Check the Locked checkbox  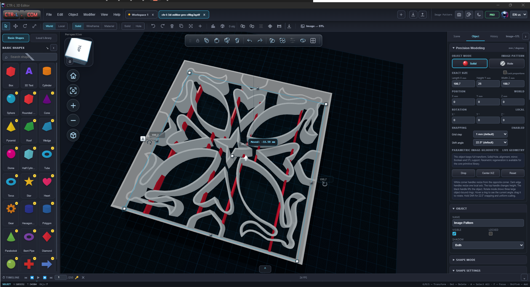click(x=491, y=234)
